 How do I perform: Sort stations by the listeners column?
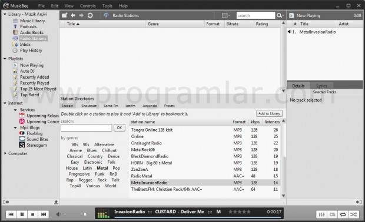click(272, 122)
